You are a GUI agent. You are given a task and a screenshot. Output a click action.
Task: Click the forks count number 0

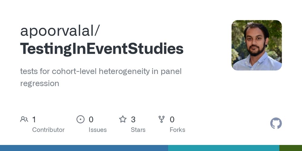172,119
